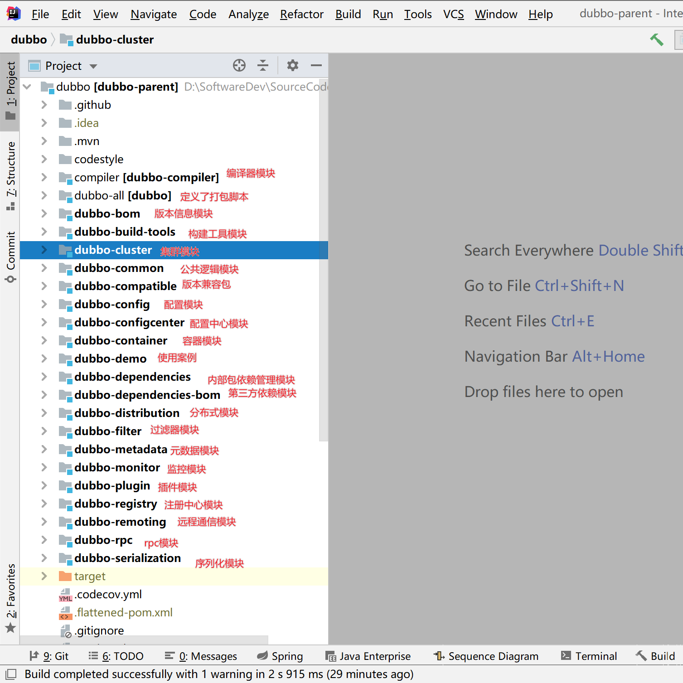The width and height of the screenshot is (683, 683).
Task: Click the .codecov.yml file icon
Action: pyautogui.click(x=66, y=595)
